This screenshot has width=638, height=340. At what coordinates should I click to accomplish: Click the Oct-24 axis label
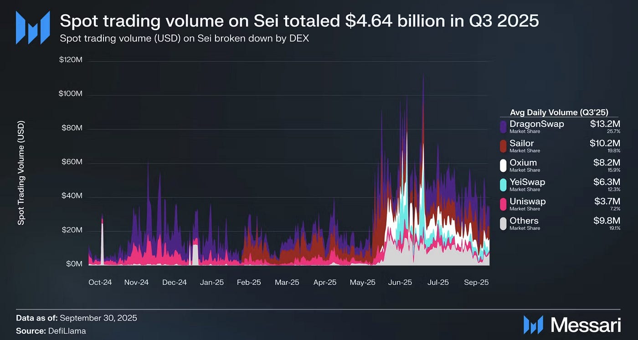[x=100, y=283]
